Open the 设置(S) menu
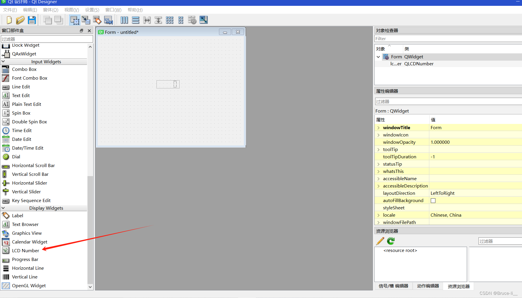 [x=92, y=10]
